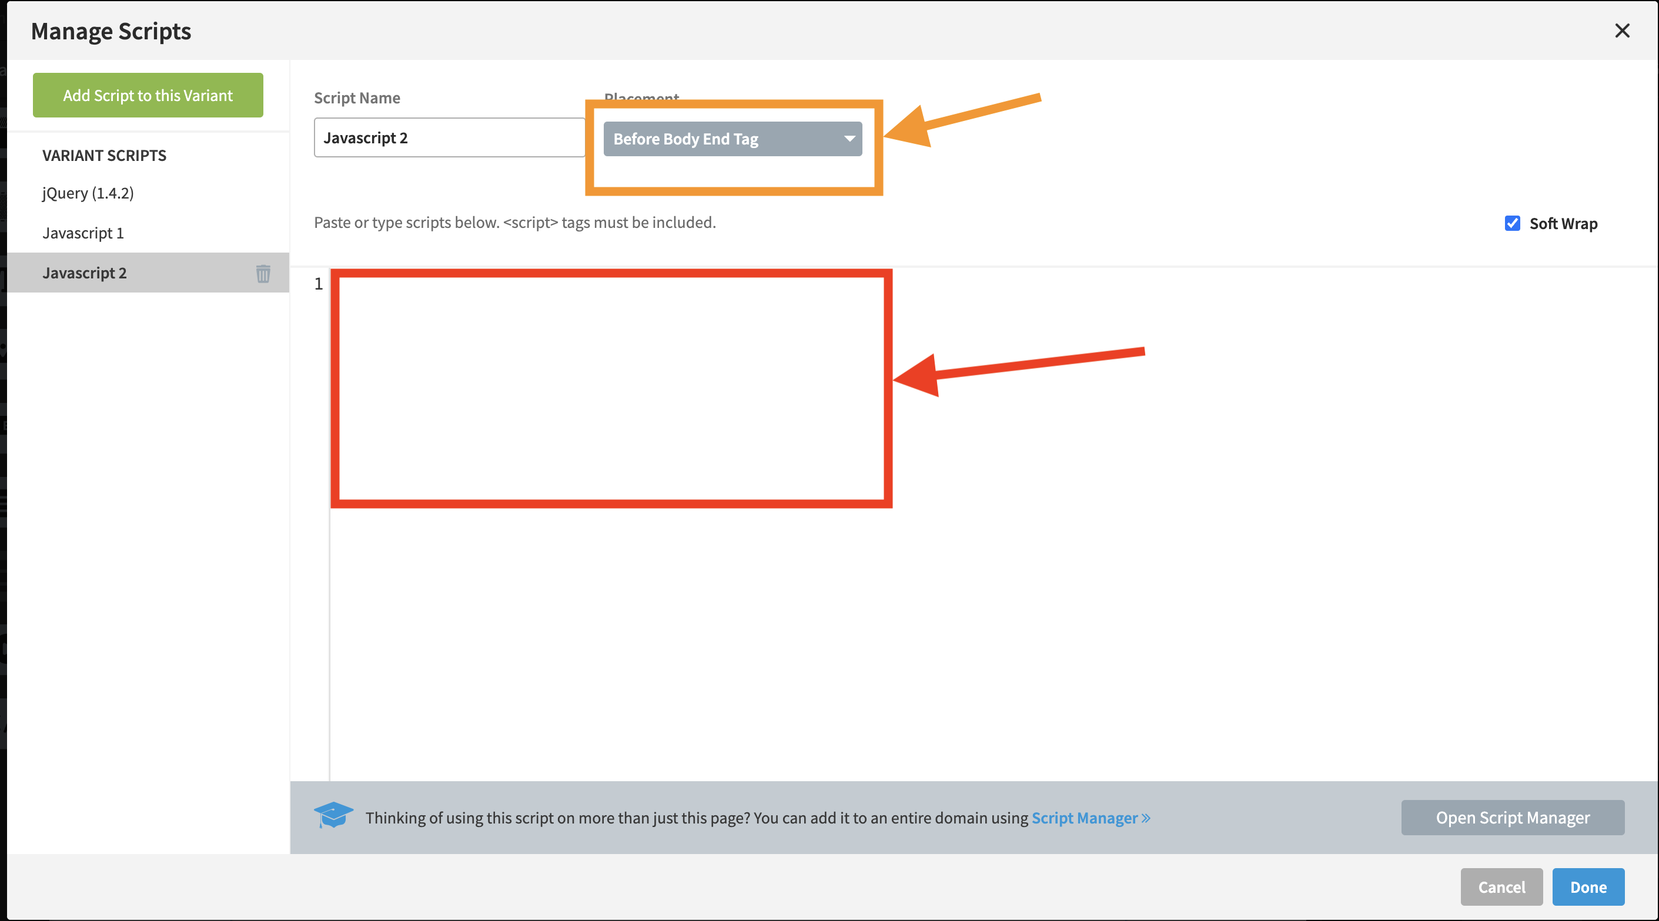Toggle the Soft Wrap checkbox
Image resolution: width=1659 pixels, height=921 pixels.
tap(1512, 223)
